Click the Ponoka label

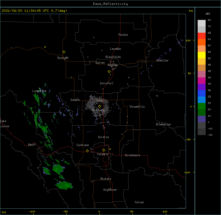pyautogui.click(x=123, y=35)
